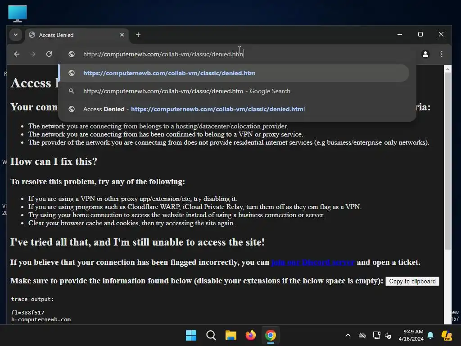The width and height of the screenshot is (461, 346).
Task: Click the desktop computer monitor icon
Action: point(18,14)
